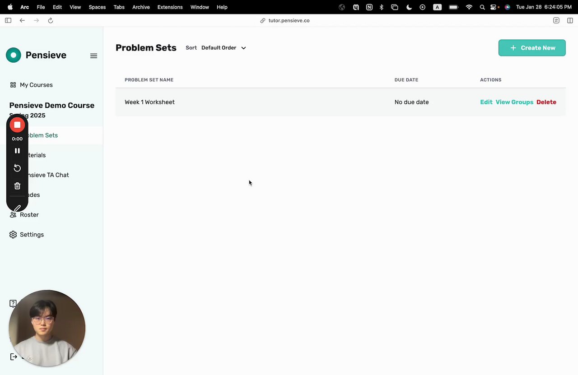Viewport: 578px width, 375px height.
Task: Go to My Courses
Action: pyautogui.click(x=36, y=85)
